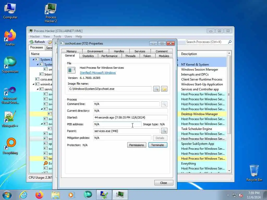Image resolution: width=267 pixels, height=200 pixels.
Task: Open Windows Explorer from taskbar
Action: pyautogui.click(x=56, y=195)
